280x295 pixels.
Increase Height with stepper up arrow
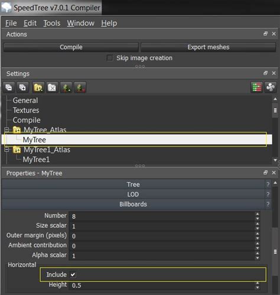click(258, 283)
